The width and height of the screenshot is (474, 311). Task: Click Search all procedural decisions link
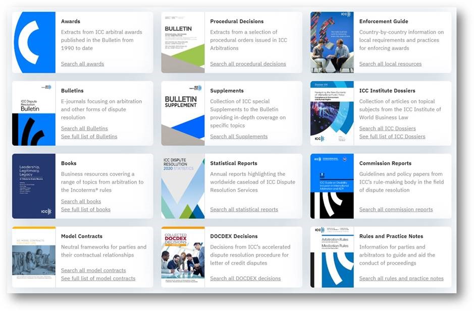[x=248, y=64]
